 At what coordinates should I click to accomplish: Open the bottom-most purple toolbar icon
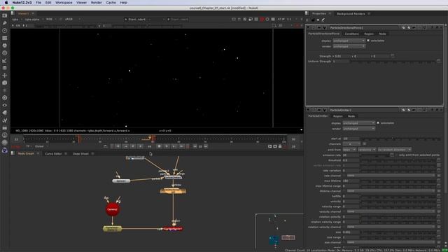[5, 150]
